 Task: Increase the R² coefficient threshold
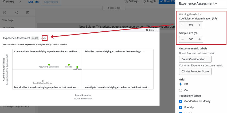(199, 25)
